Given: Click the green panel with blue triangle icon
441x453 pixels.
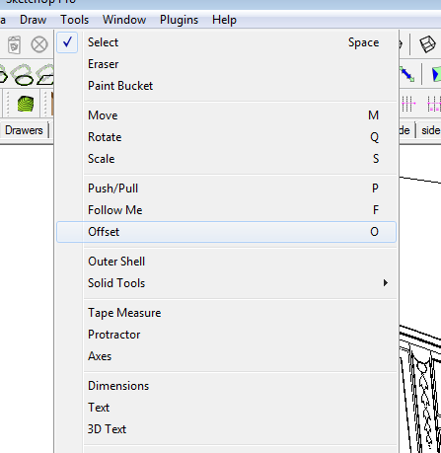Looking at the screenshot, I should (436, 74).
